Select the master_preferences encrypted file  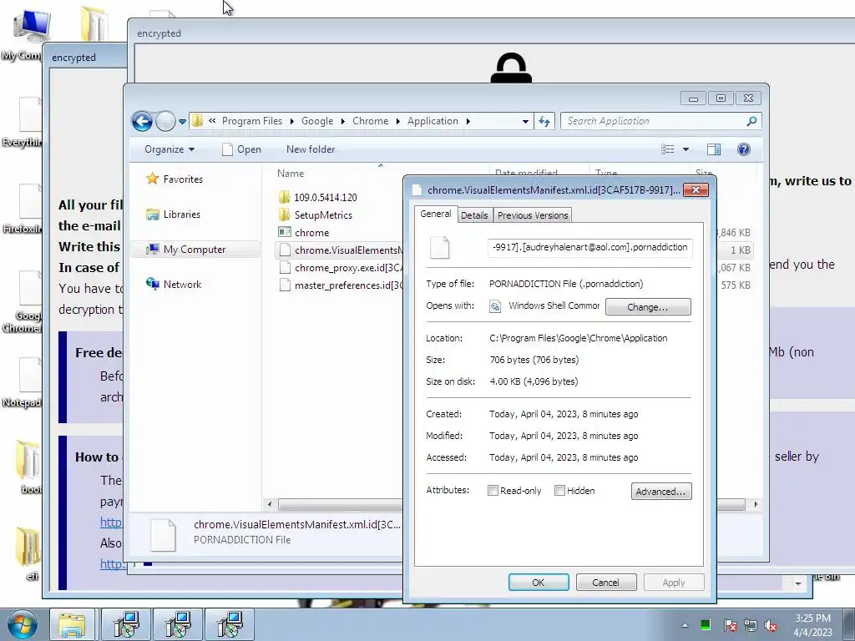(x=341, y=285)
